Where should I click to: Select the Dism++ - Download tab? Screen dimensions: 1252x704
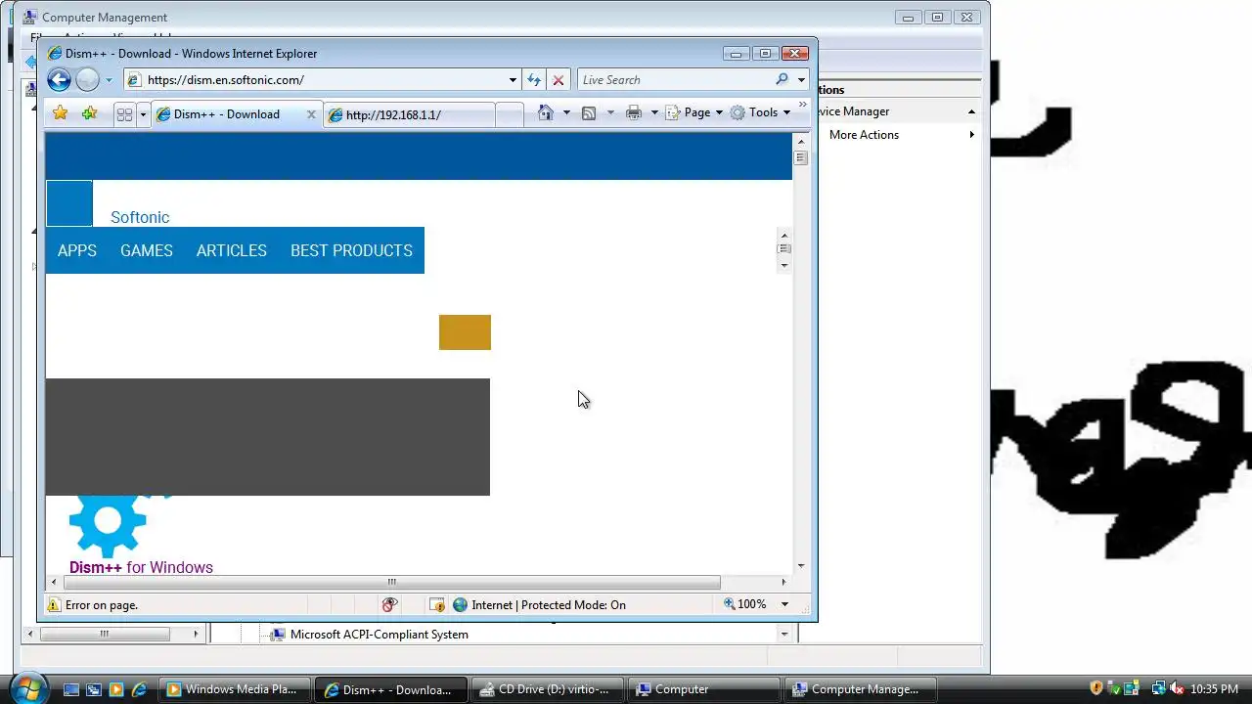pos(227,114)
